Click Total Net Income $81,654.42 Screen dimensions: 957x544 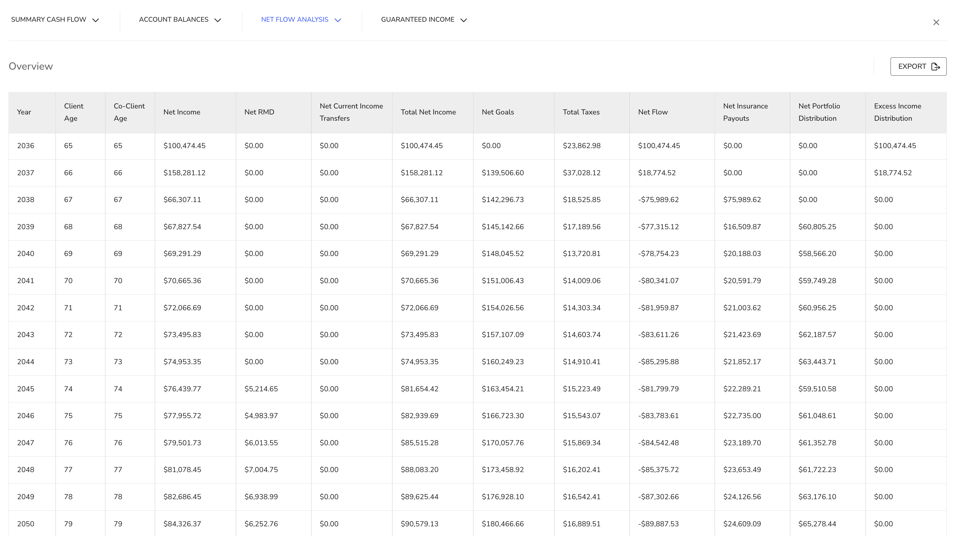(x=419, y=389)
